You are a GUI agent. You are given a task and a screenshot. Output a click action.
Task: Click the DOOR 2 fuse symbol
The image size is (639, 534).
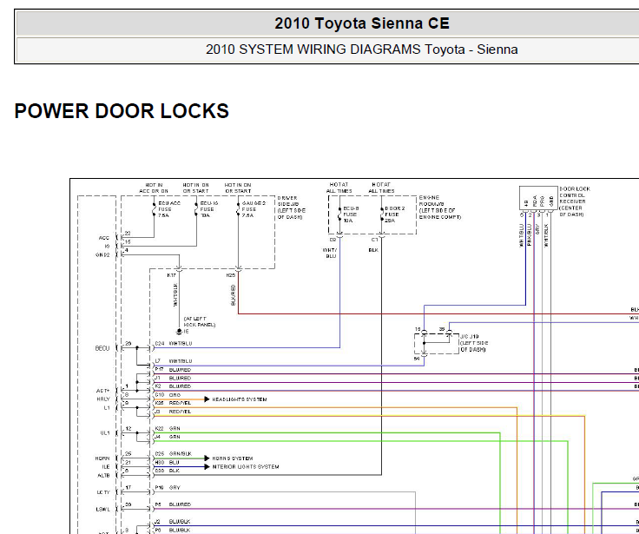click(381, 214)
